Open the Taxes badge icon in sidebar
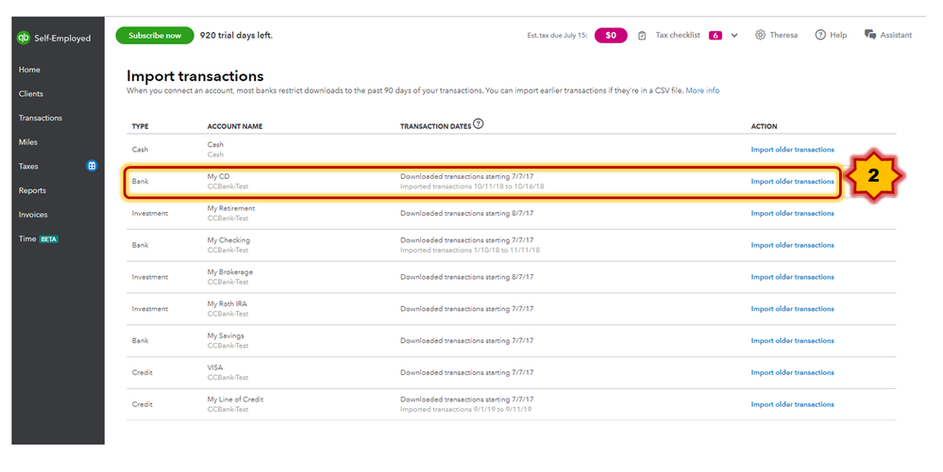Image resolution: width=943 pixels, height=472 pixels. click(x=92, y=166)
